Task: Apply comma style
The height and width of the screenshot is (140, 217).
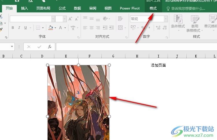Action: tap(149, 27)
